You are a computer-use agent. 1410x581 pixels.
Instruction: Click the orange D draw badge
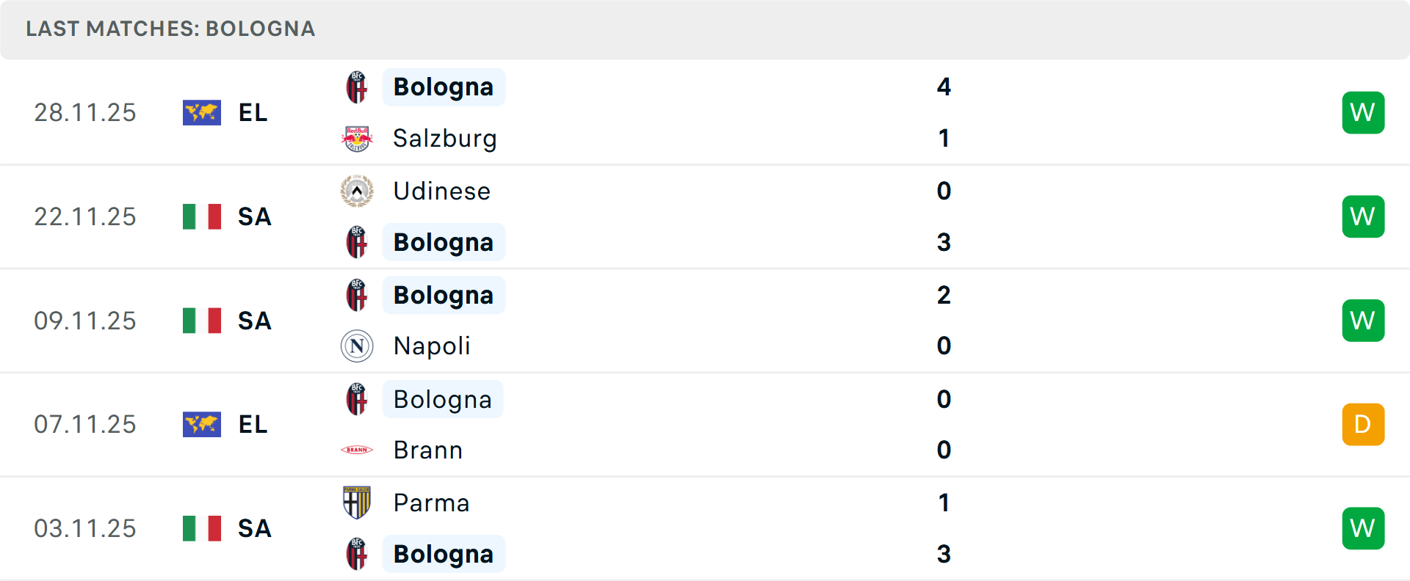coord(1363,424)
